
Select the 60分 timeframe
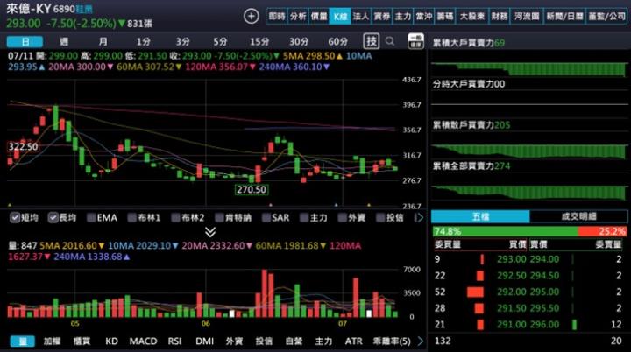click(337, 41)
